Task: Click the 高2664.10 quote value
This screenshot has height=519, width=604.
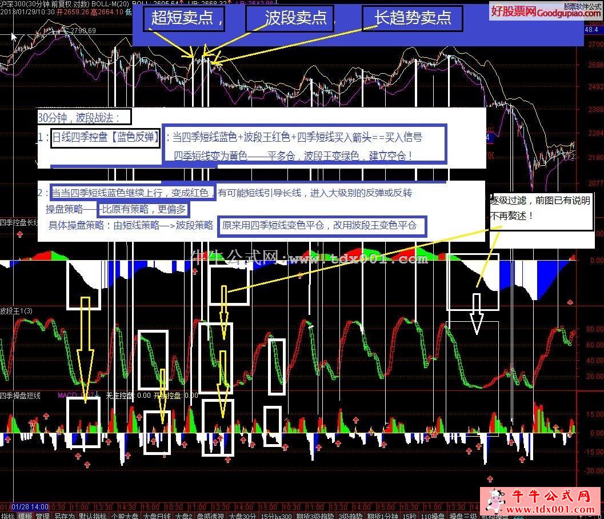Action: [107, 12]
